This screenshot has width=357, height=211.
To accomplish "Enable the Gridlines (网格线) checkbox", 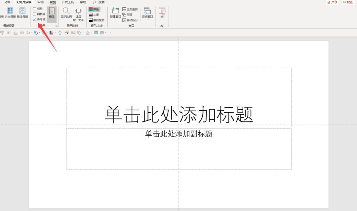I will point(35,14).
